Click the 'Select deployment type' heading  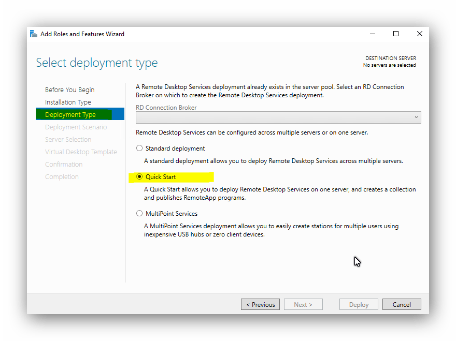point(97,63)
